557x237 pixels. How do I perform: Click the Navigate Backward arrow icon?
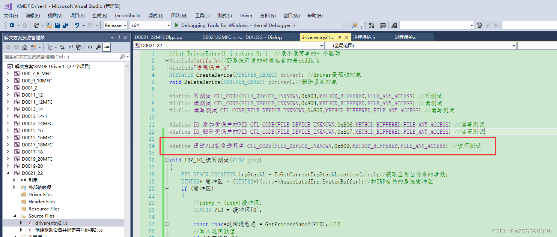12,25
